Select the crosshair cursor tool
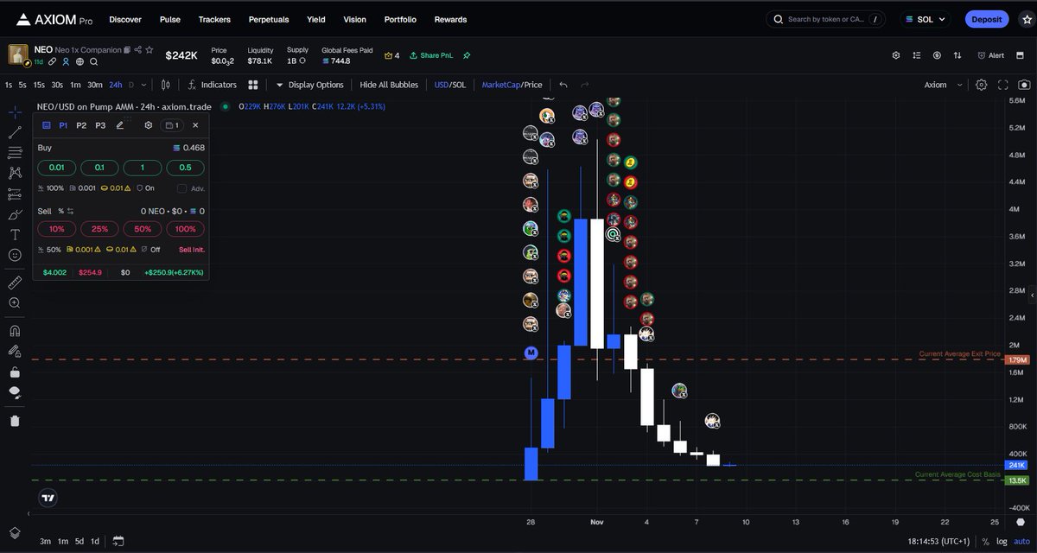 coord(15,112)
